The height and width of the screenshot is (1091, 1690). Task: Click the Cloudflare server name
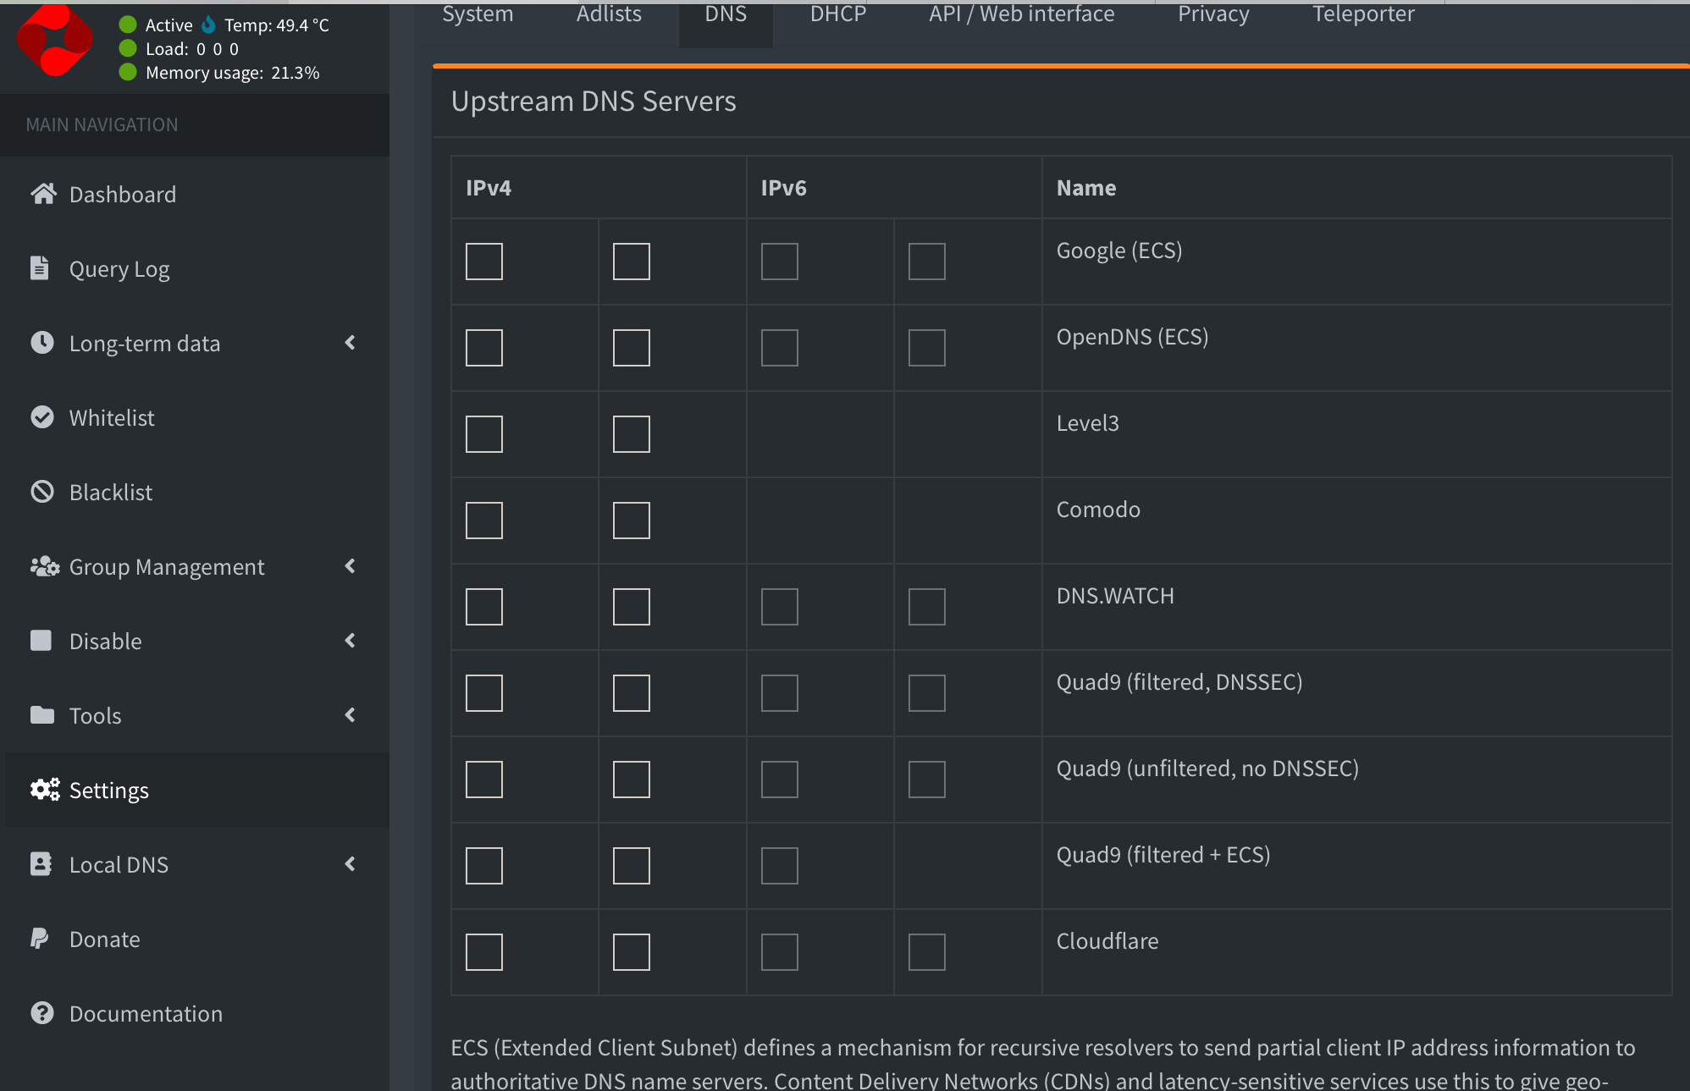(1107, 941)
